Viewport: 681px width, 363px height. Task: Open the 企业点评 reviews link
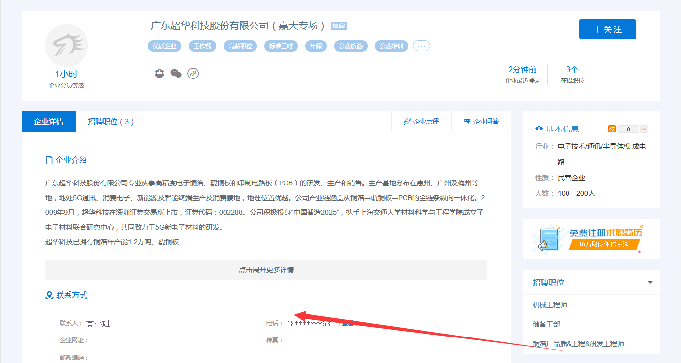point(421,121)
